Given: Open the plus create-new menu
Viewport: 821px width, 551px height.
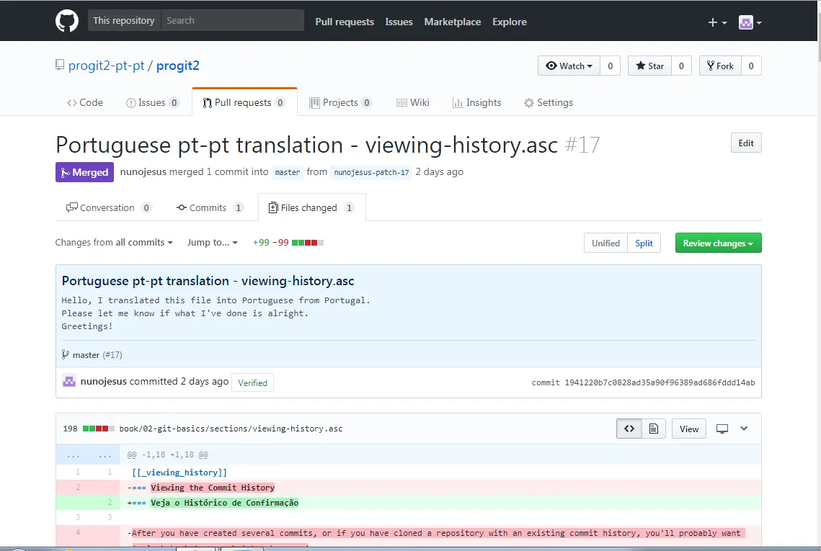Looking at the screenshot, I should click(x=716, y=22).
